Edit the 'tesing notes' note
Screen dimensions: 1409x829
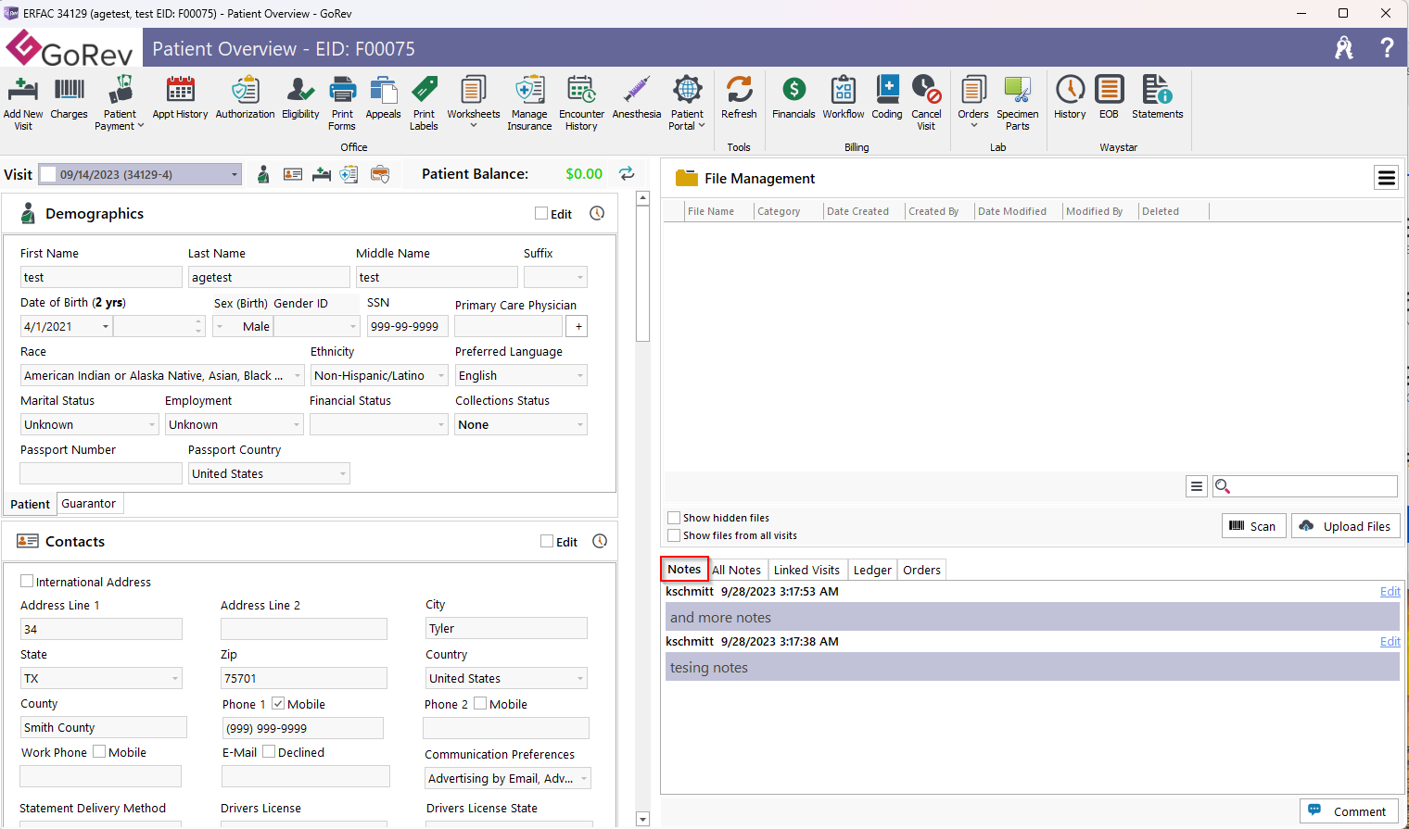pos(1390,641)
